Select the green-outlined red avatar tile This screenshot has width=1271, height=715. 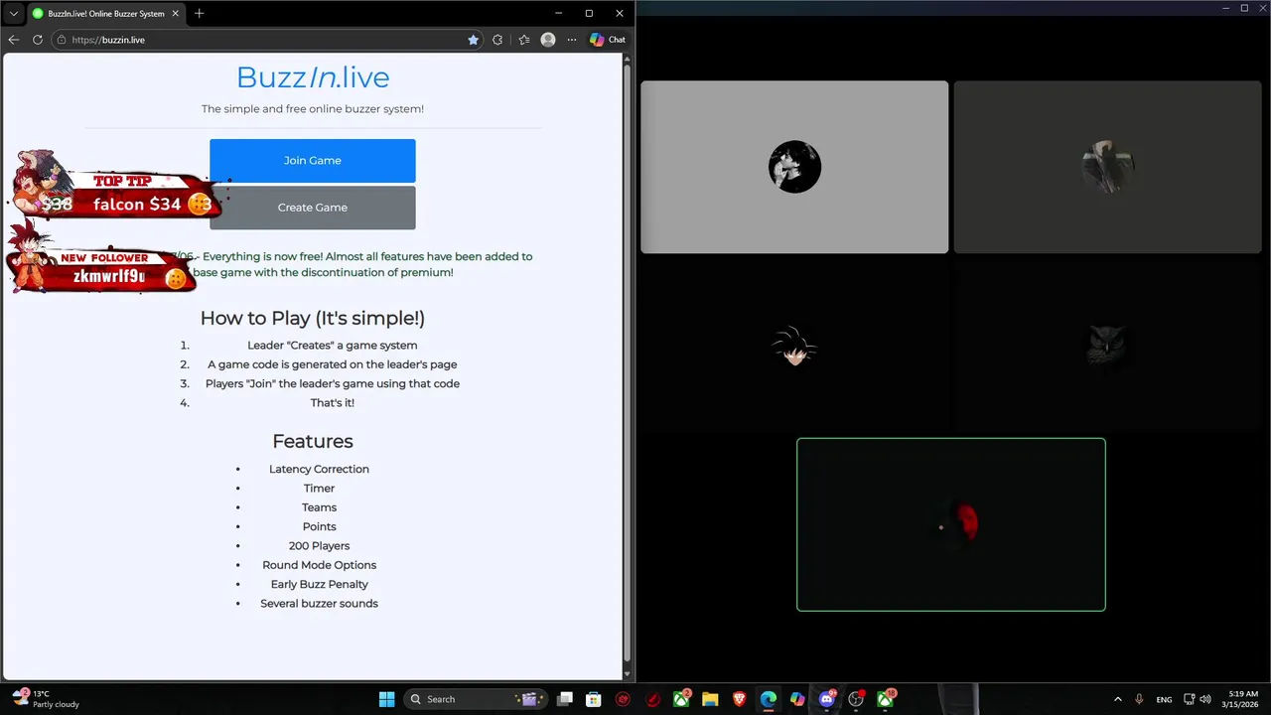[950, 524]
